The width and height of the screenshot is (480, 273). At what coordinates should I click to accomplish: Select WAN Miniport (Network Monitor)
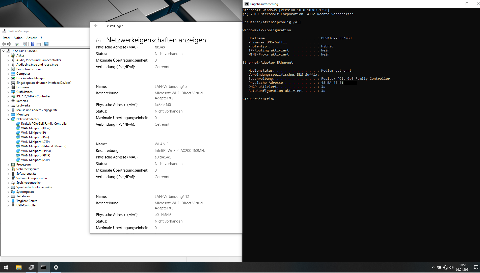[44, 146]
